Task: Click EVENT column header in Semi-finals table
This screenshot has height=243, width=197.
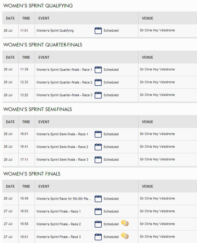Action: pyautogui.click(x=44, y=122)
